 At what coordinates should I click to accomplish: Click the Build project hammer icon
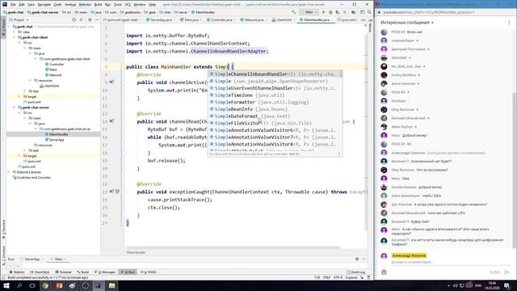[293, 12]
